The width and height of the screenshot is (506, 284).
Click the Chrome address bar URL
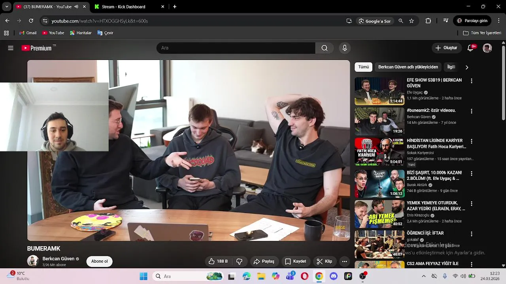click(x=100, y=21)
